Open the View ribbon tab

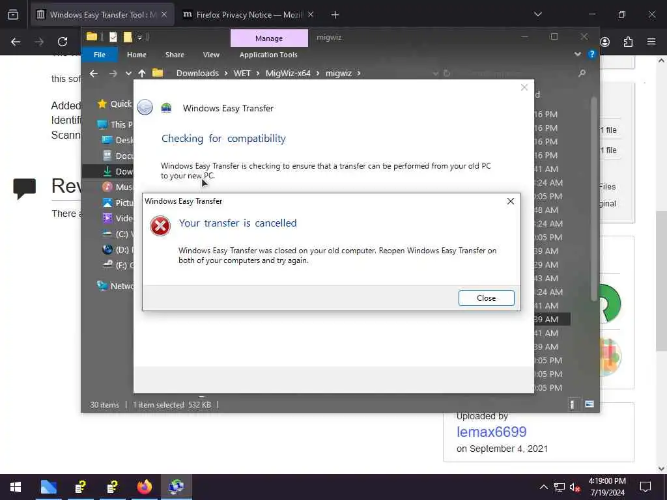tap(211, 55)
